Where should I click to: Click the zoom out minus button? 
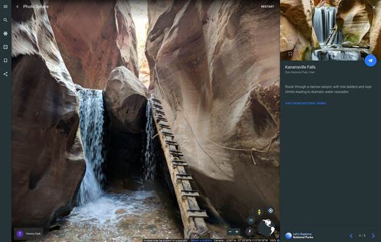230,232
